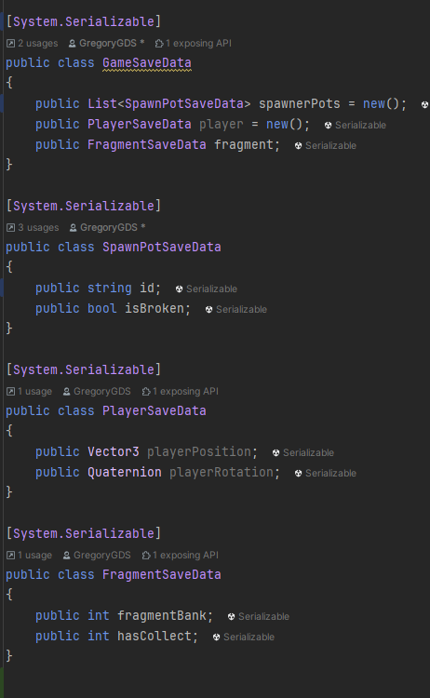The width and height of the screenshot is (430, 698).
Task: Click the Unity Serializable icon next to player field
Action: click(x=328, y=125)
